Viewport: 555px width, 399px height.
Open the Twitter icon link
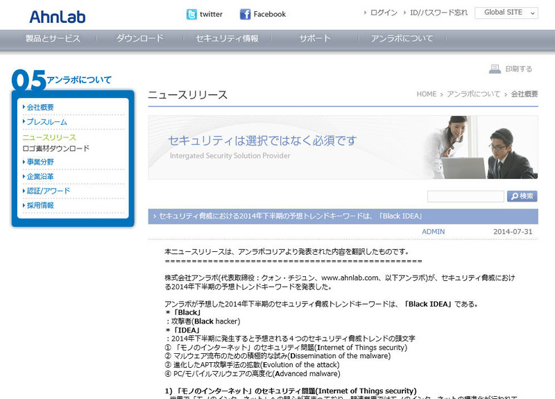[x=192, y=14]
